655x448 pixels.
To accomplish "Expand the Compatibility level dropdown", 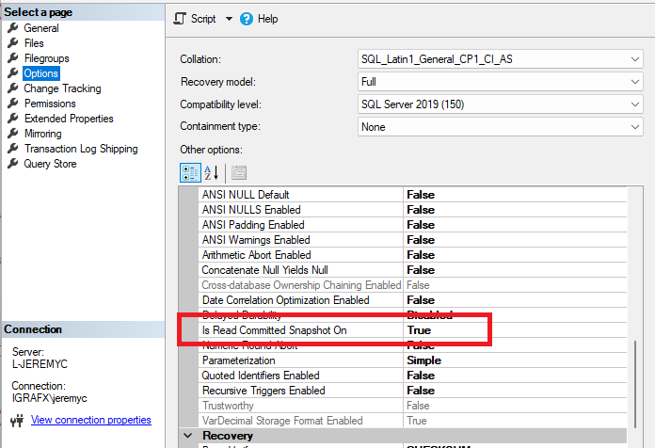I will [636, 104].
